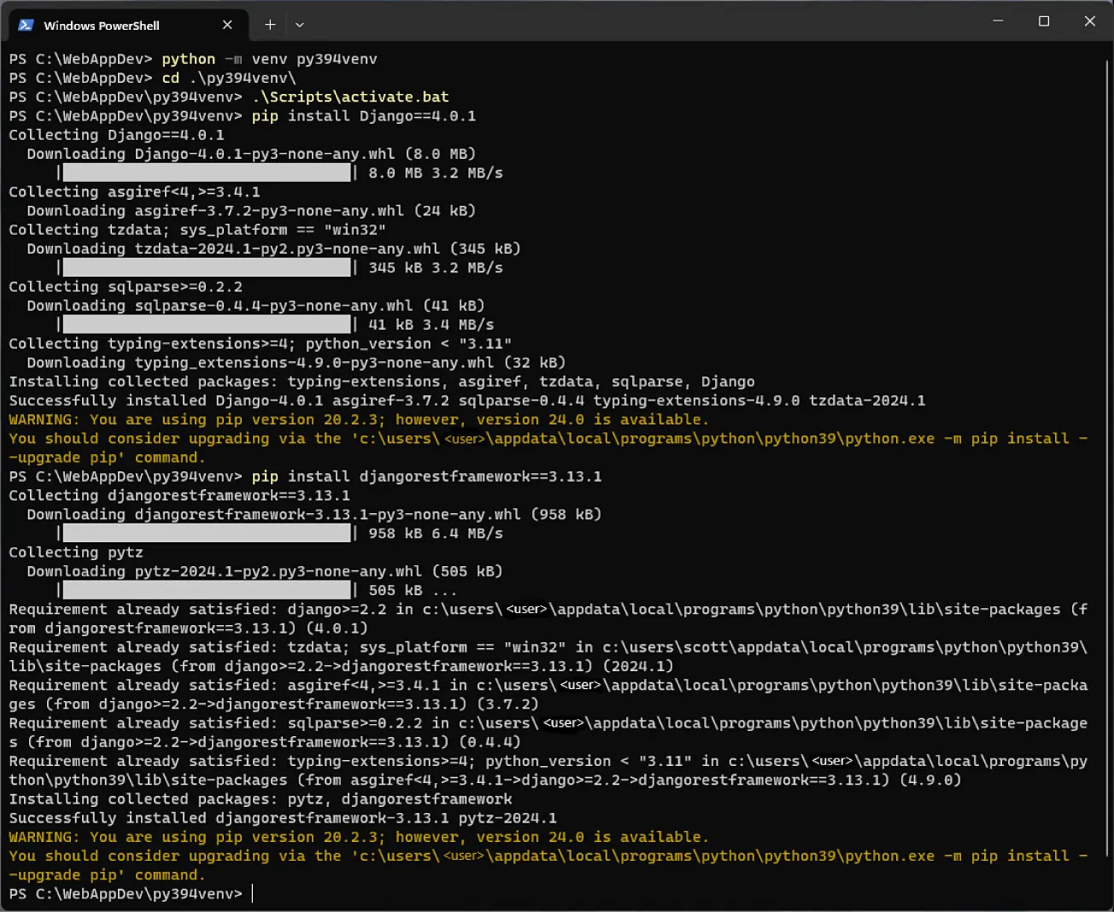Screen dimensions: 1114x912
Task: Click the Django download progress bar
Action: coord(205,172)
